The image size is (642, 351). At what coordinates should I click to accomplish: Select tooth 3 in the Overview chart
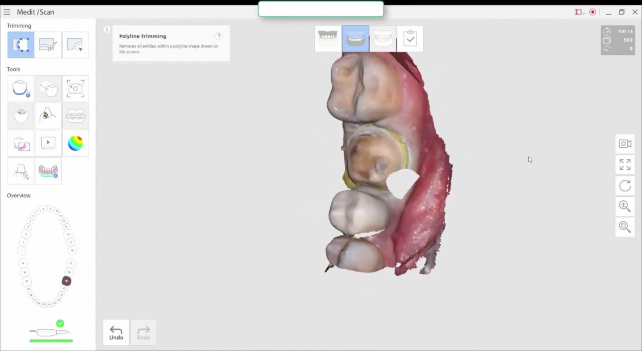click(26, 234)
